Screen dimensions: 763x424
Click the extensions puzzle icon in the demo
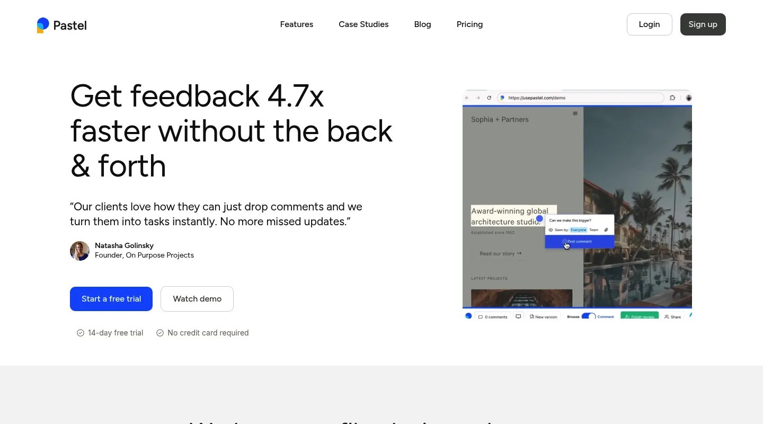(672, 98)
